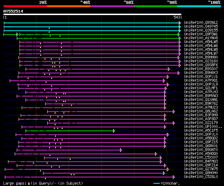Open the hit UniRef100_Q9FDW1
The width and height of the screenshot is (224, 186).
coord(201,34)
